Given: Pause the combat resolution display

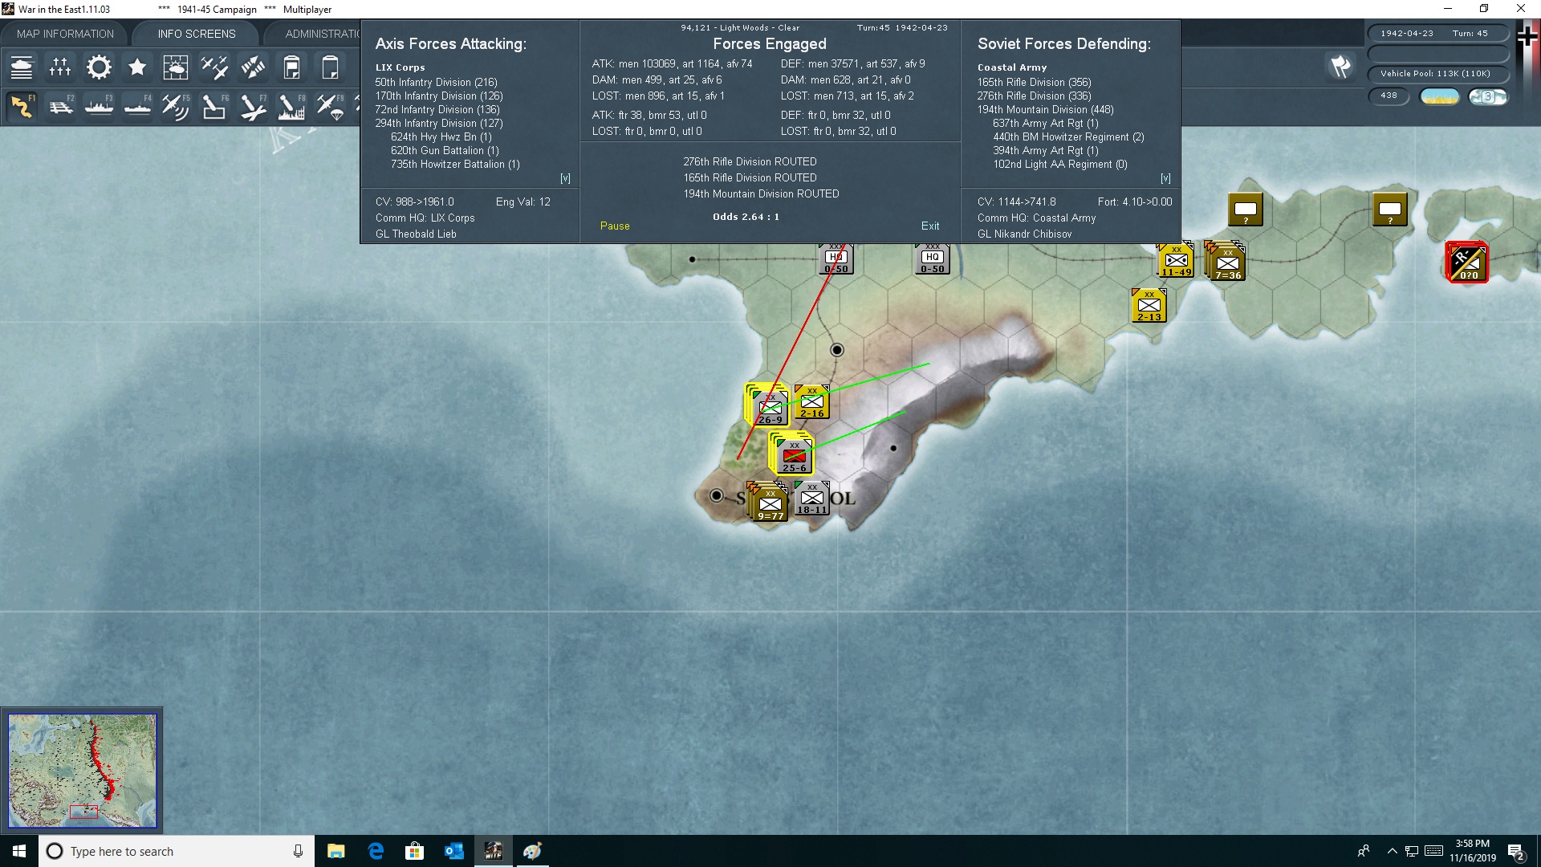Looking at the screenshot, I should click(615, 226).
